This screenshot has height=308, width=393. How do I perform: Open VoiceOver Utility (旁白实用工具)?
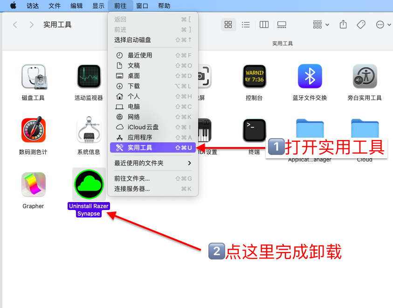365,77
